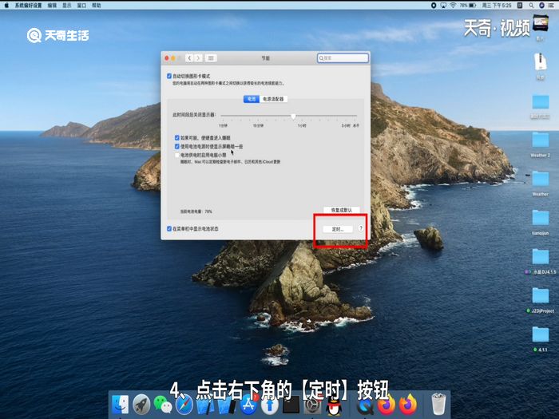
Task: Open WeChat from the dock
Action: click(163, 405)
